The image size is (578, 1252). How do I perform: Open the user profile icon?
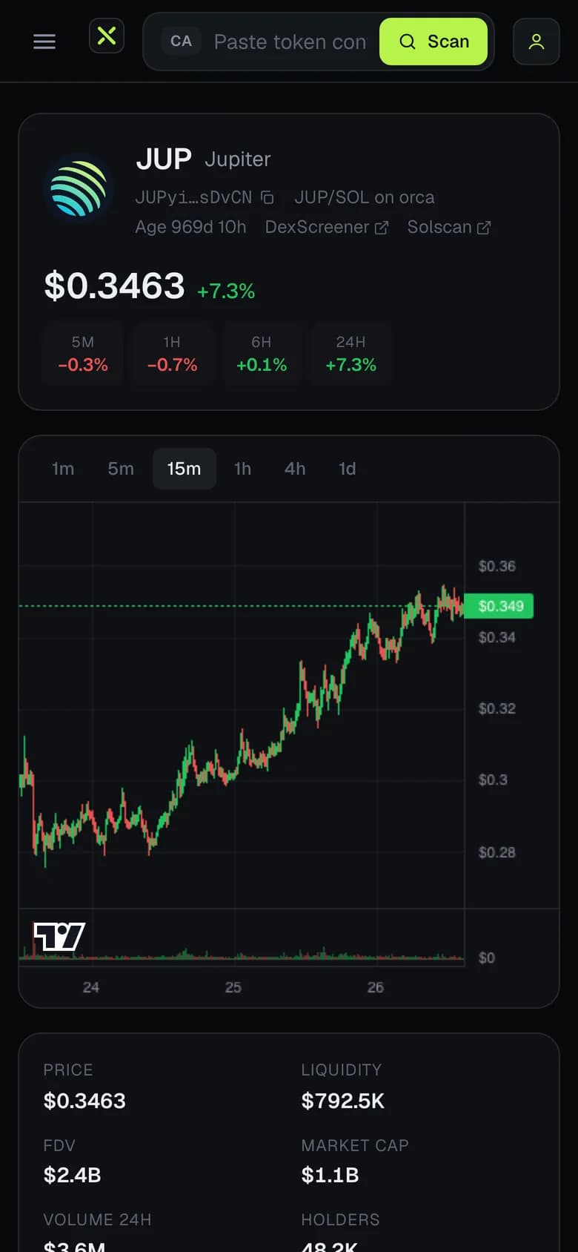[537, 42]
